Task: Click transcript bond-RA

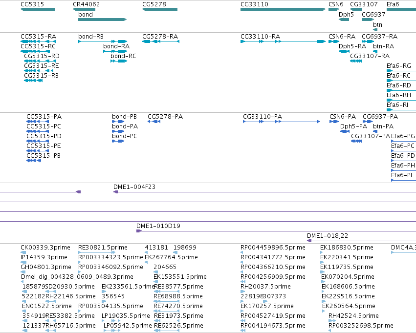Action: tap(115, 51)
